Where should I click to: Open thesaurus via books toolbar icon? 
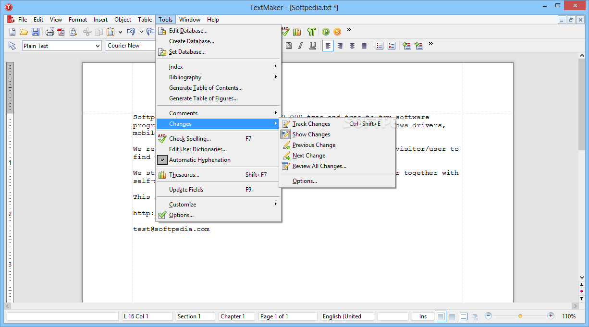(x=297, y=32)
